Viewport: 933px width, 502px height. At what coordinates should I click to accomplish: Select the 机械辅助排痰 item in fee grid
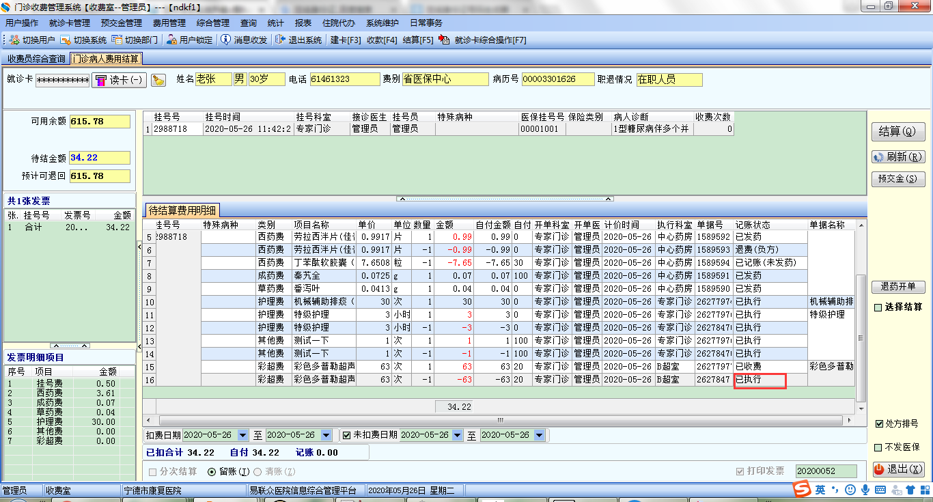[324, 301]
